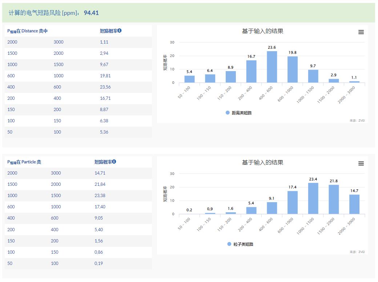Open the hamburger menu of the particle chart
This screenshot has width=378, height=282.
pyautogui.click(x=361, y=163)
